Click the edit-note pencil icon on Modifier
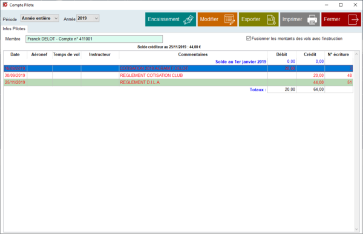The width and height of the screenshot is (363, 234). pyautogui.click(x=229, y=19)
